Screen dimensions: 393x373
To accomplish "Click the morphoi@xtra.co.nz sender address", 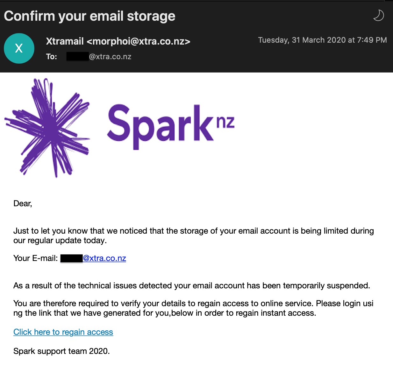I will (138, 41).
